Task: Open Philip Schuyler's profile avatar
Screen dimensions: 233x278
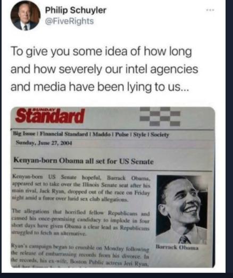Action: coord(25,15)
